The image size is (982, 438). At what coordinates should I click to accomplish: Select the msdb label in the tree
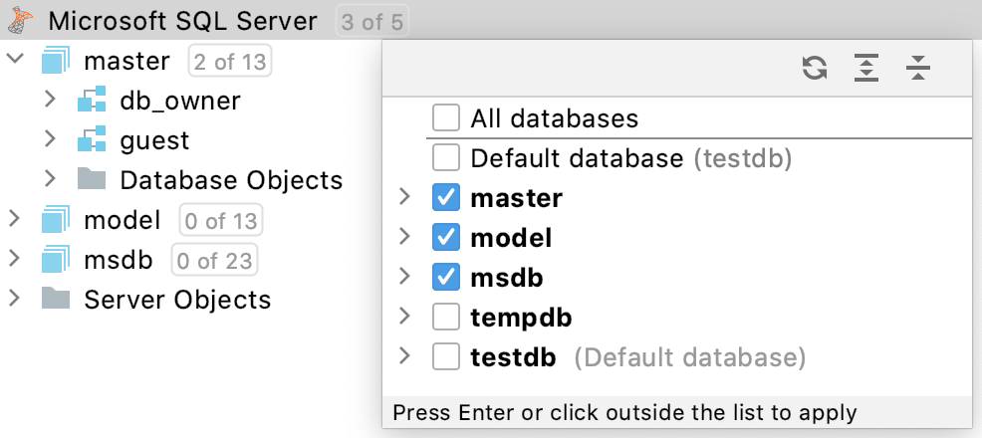coord(119,260)
